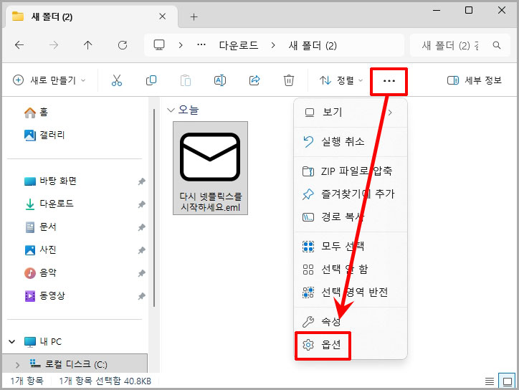
Task: Click the pin icon next to 문서
Action: point(142,227)
